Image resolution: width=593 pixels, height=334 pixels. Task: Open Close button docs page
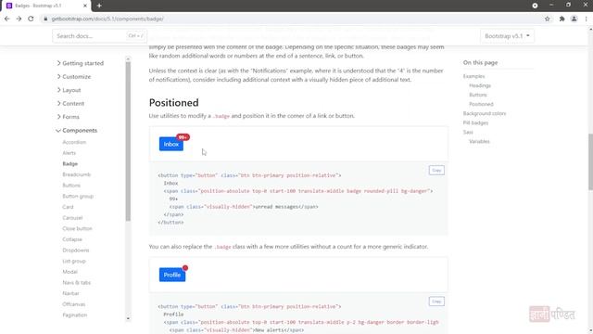coord(77,229)
